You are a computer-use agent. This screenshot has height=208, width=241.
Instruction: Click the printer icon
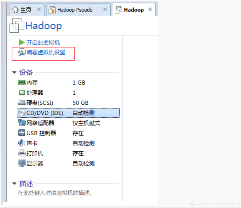pos(22,153)
